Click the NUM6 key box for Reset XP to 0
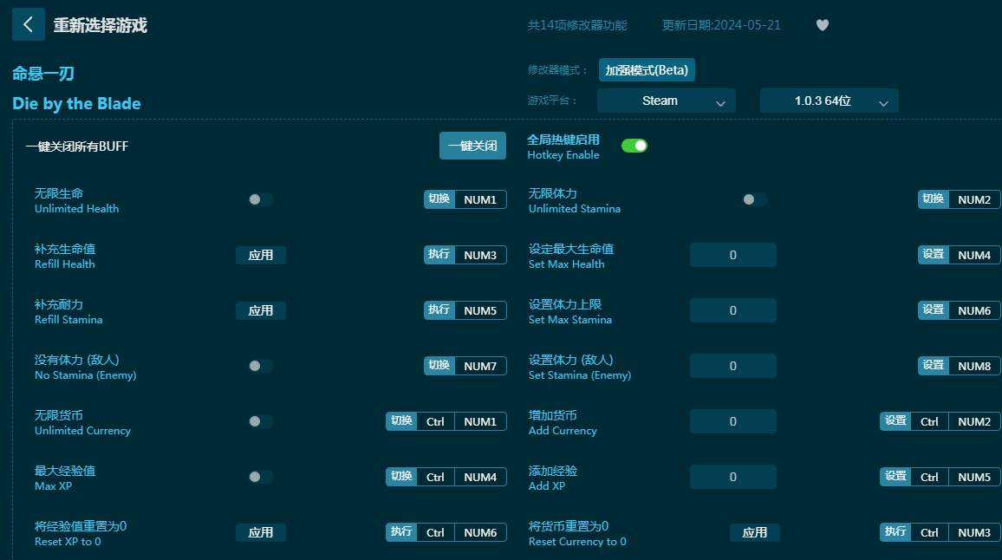Image resolution: width=1002 pixels, height=560 pixels. point(480,532)
